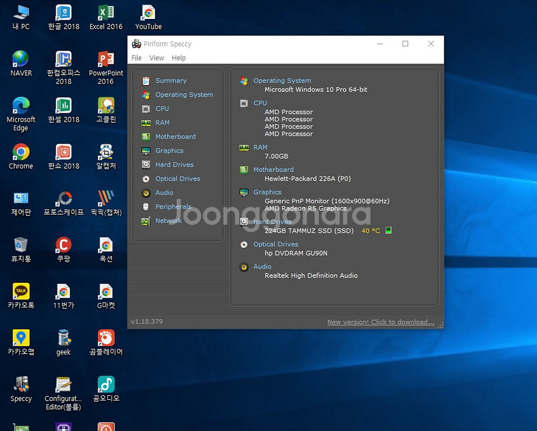The width and height of the screenshot is (537, 431).
Task: Open the 내 PC desktop icon
Action: click(21, 17)
